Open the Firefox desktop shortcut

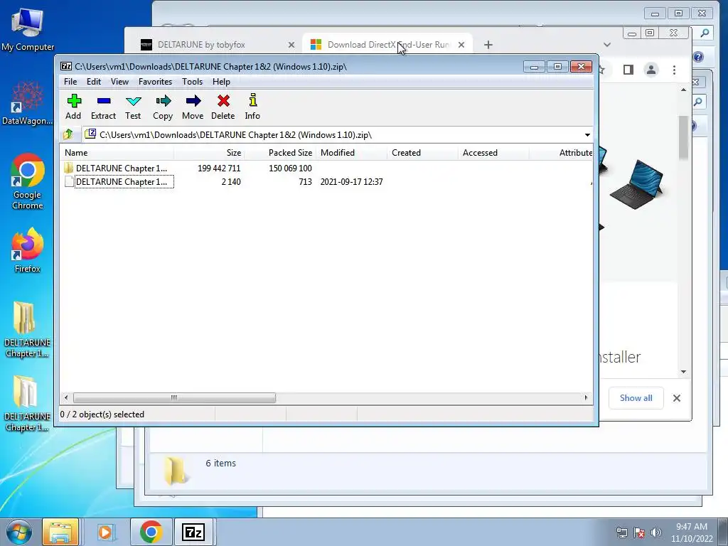pos(28,250)
